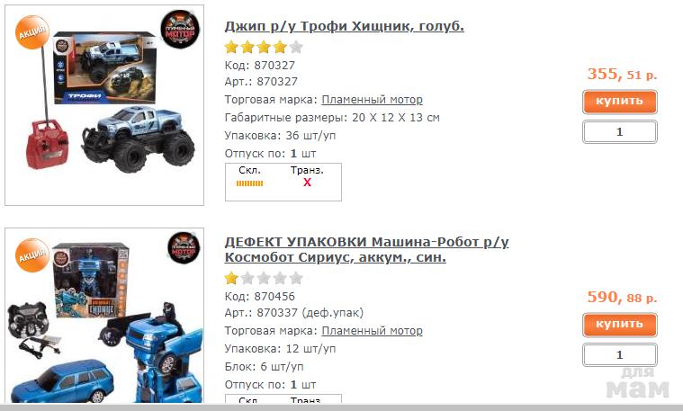Select the third star for Космобот Сириус rating
683x411 pixels.
(x=264, y=278)
